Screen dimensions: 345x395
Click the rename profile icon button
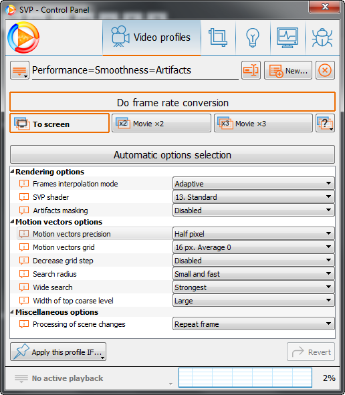(x=251, y=70)
